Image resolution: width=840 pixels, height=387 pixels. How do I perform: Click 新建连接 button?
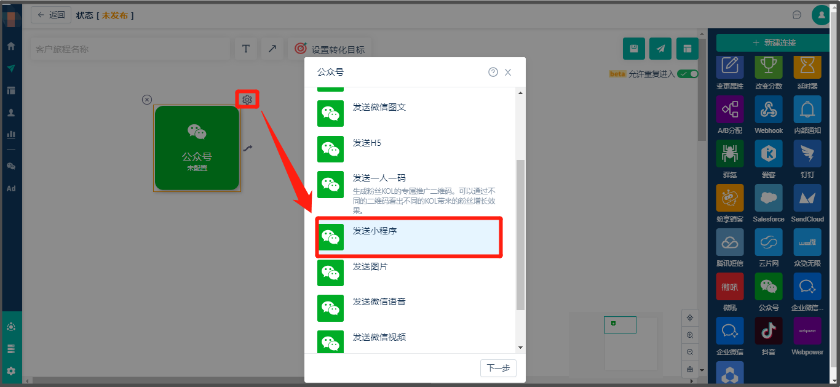click(x=774, y=42)
